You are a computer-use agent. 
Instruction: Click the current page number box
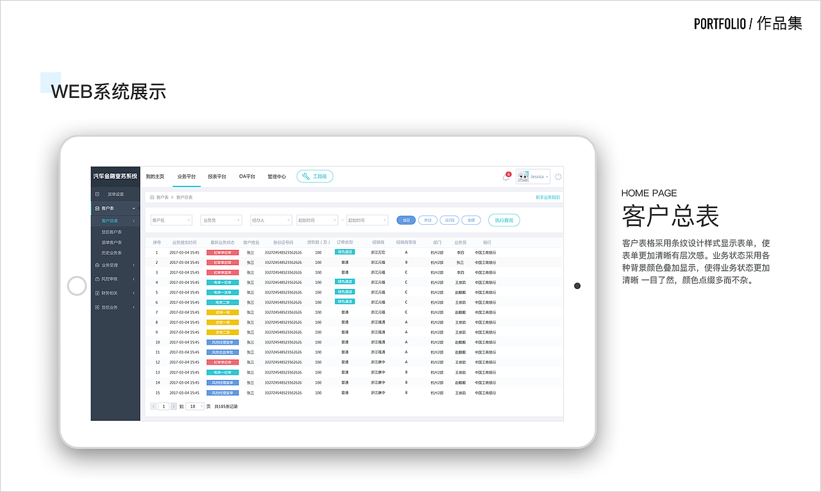click(x=164, y=406)
